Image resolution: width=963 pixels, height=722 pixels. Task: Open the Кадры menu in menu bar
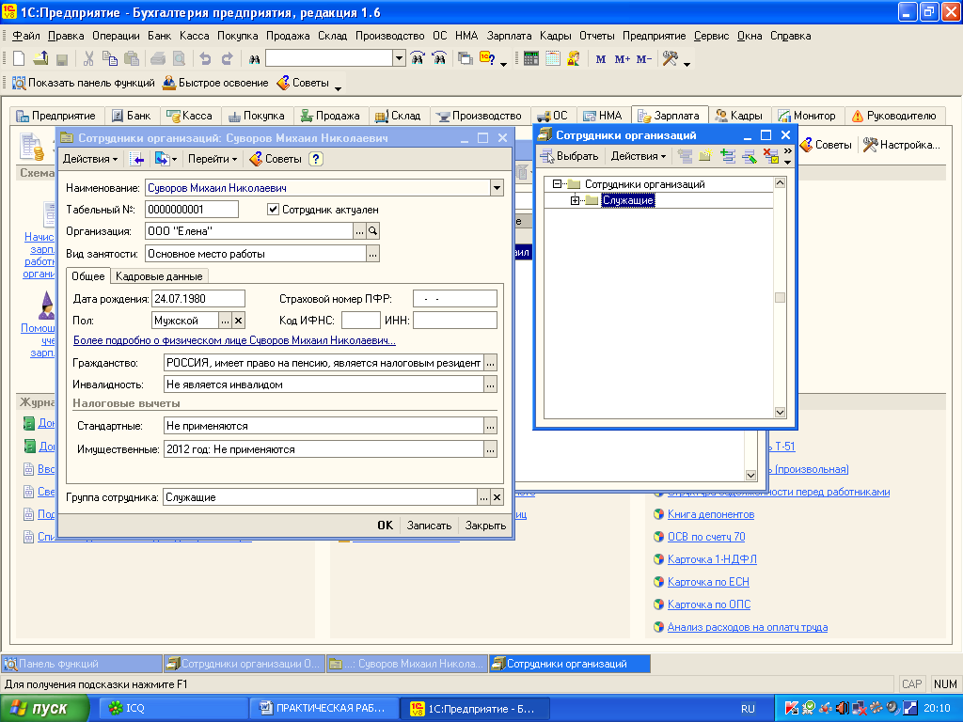(x=555, y=36)
